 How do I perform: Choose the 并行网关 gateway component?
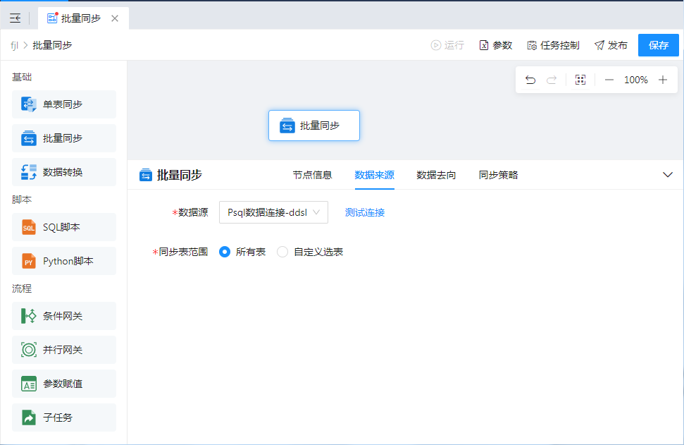coord(63,350)
